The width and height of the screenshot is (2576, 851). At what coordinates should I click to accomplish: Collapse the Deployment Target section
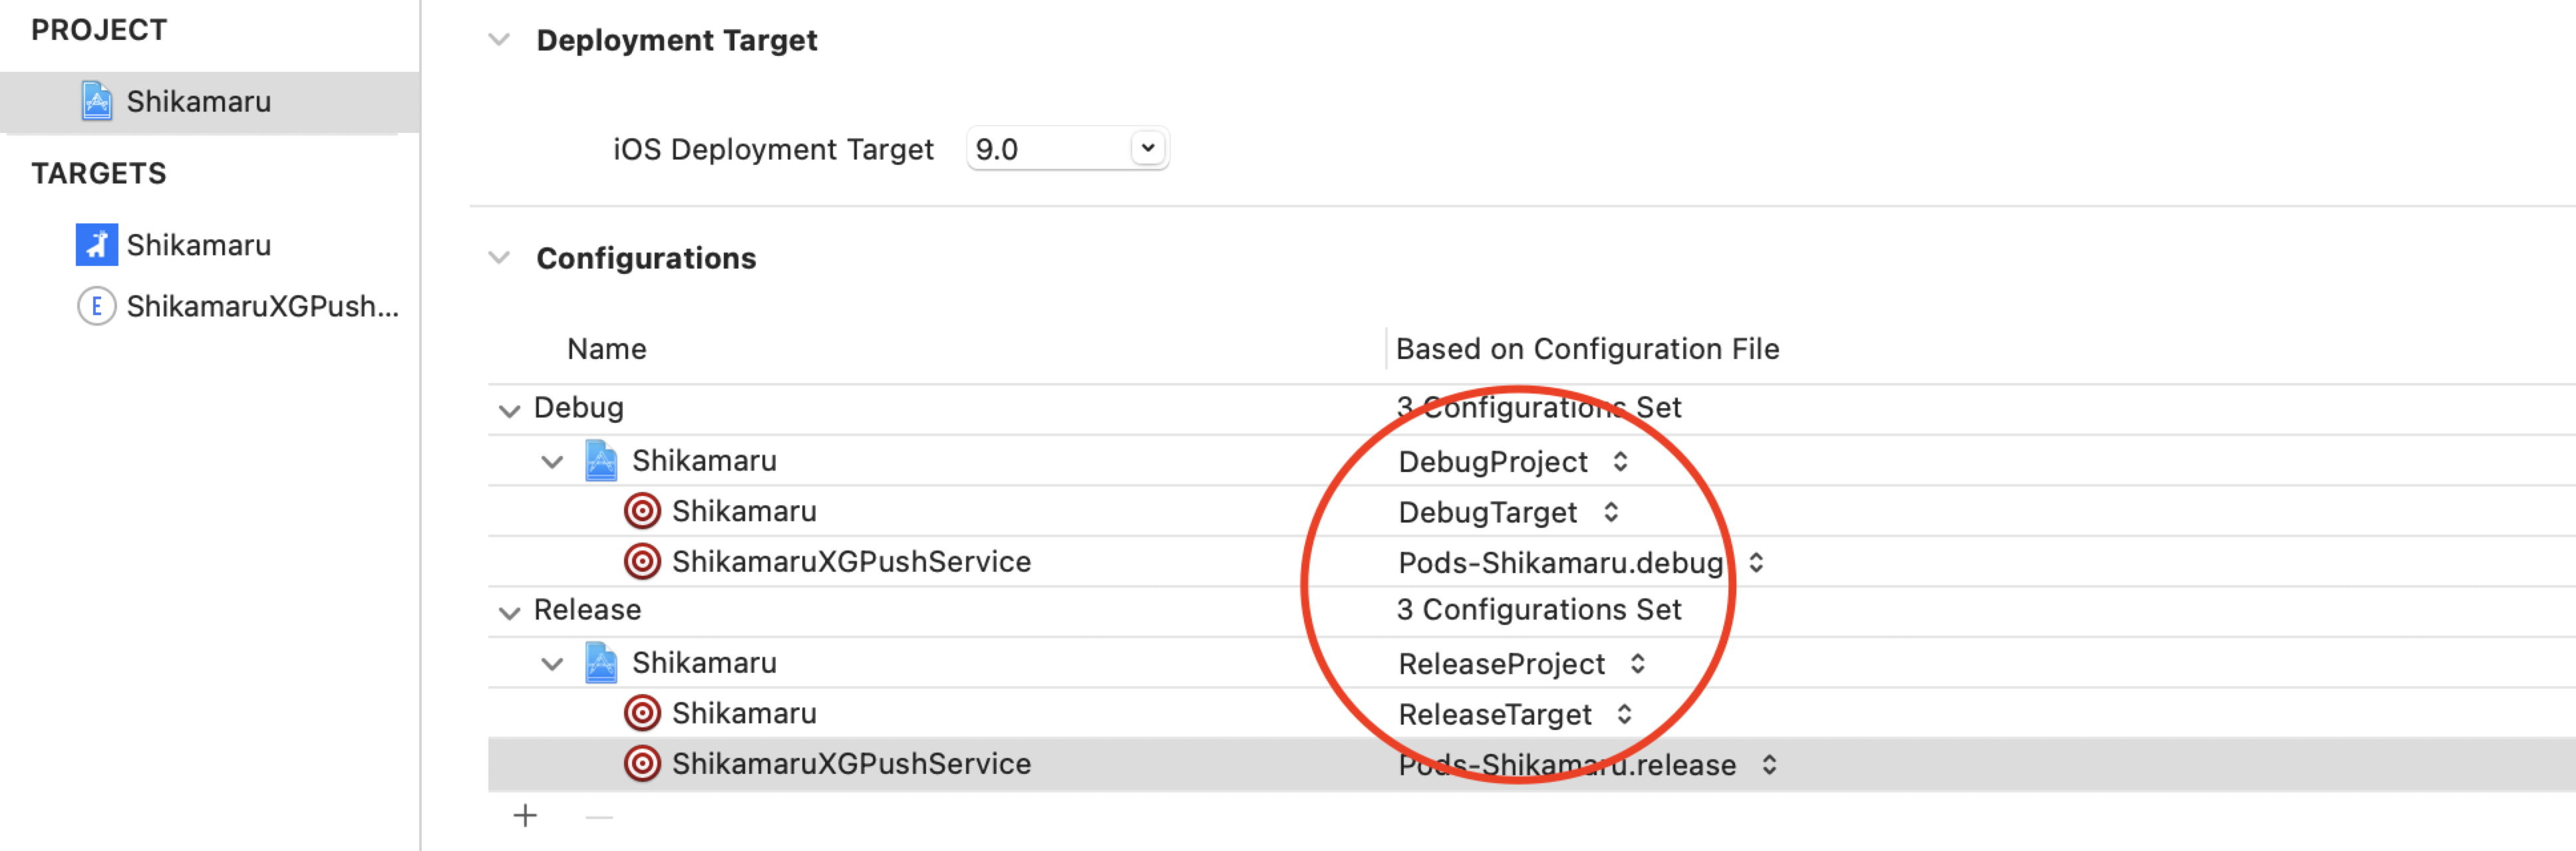[499, 40]
